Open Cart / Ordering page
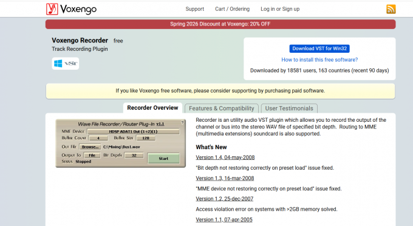 232,9
